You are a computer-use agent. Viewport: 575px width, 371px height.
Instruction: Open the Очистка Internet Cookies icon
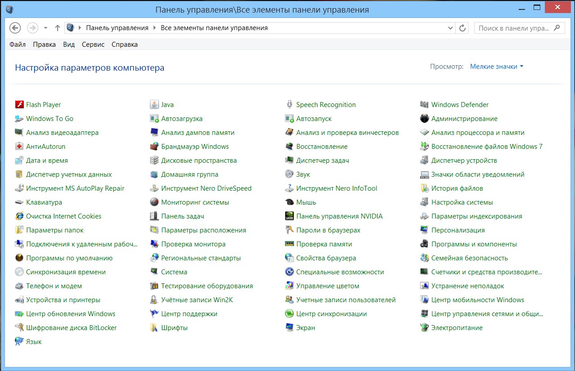click(19, 216)
